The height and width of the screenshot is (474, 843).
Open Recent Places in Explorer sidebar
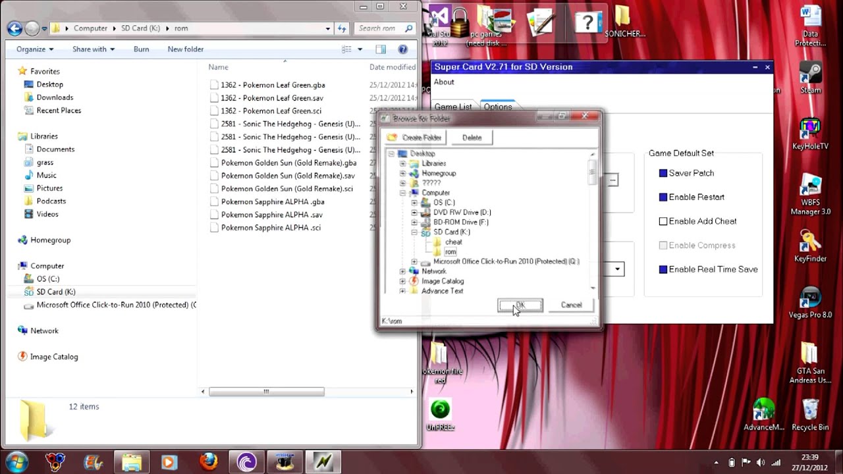59,111
